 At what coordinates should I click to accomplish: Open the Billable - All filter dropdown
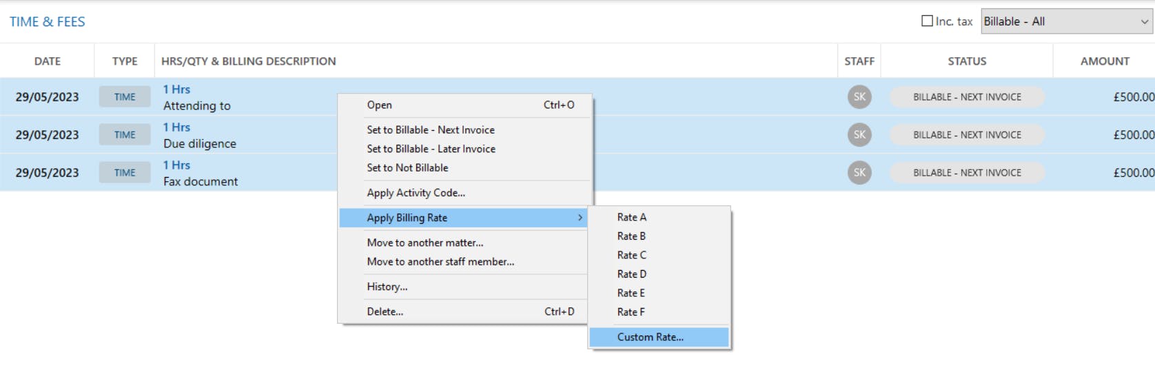click(x=1067, y=21)
